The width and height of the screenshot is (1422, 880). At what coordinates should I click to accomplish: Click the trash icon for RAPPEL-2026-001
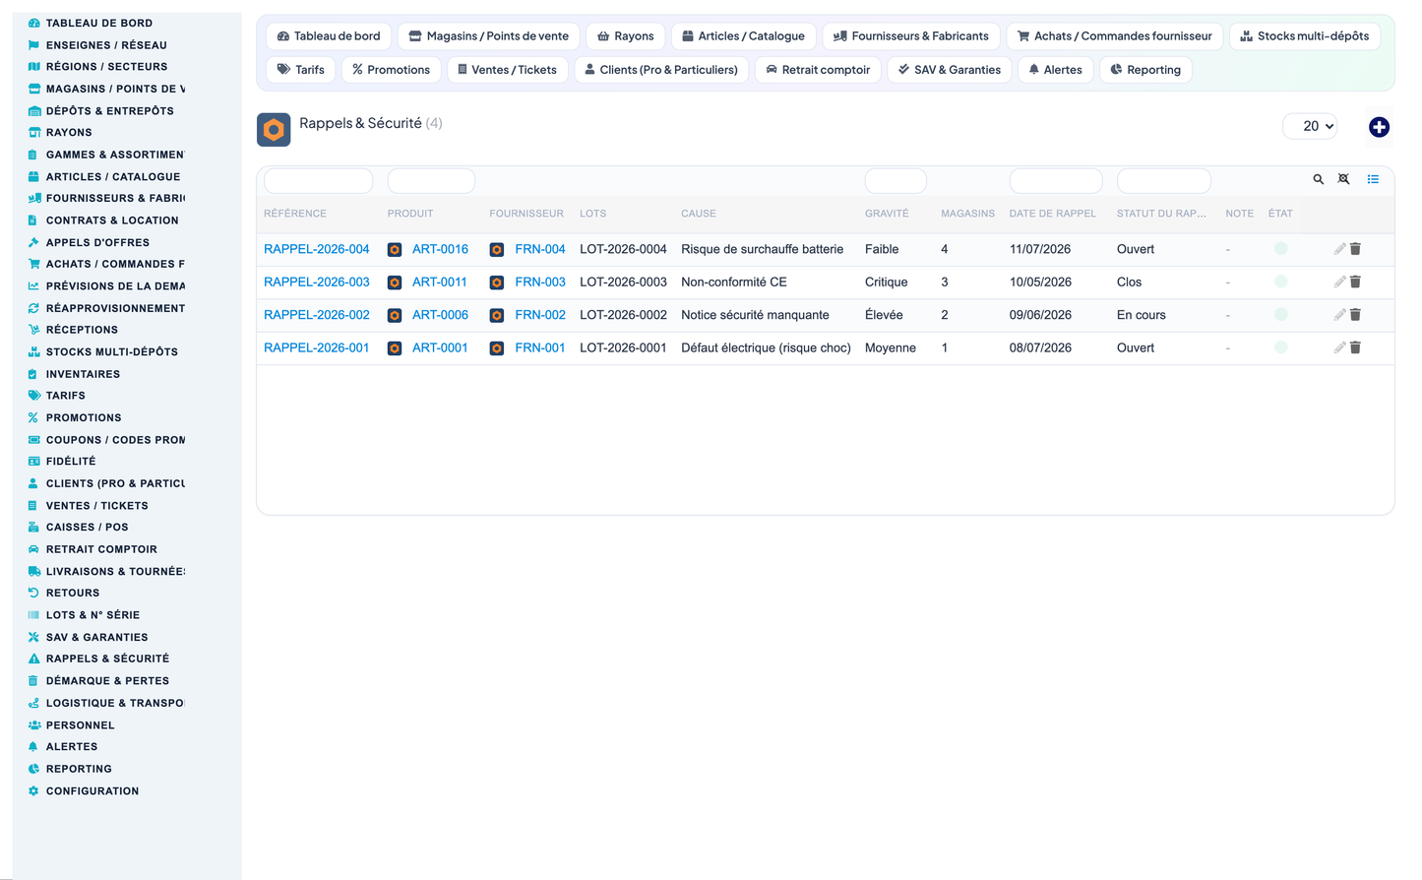click(1355, 347)
